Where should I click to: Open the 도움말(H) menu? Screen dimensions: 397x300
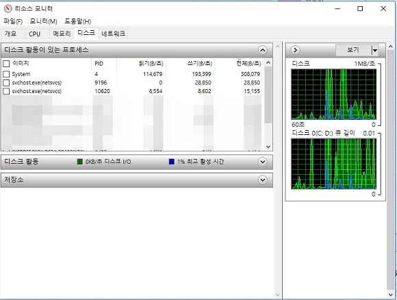point(78,21)
